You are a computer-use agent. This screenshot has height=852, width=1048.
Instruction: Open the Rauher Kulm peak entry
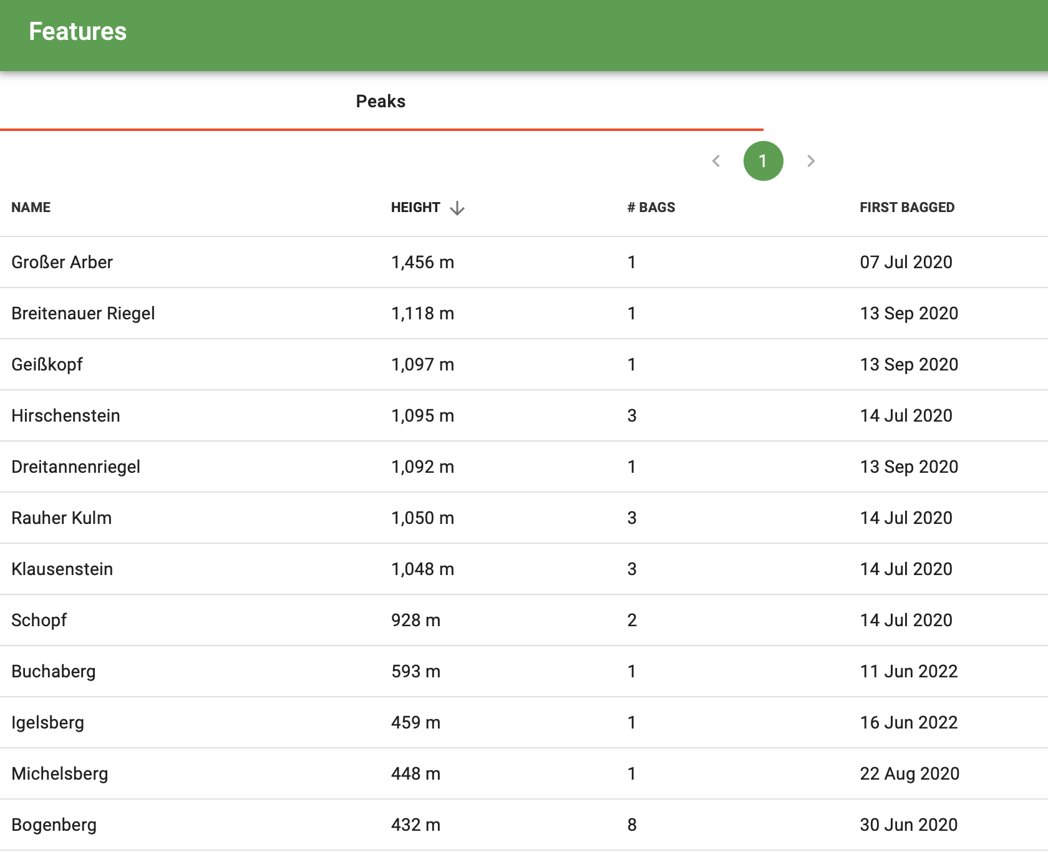tap(61, 518)
